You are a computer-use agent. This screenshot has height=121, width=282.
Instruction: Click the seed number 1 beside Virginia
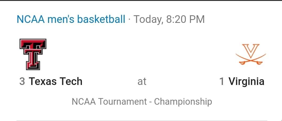[x=222, y=82]
